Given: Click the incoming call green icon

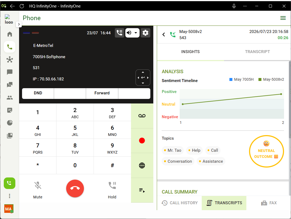Looking at the screenshot, I should (173, 35).
